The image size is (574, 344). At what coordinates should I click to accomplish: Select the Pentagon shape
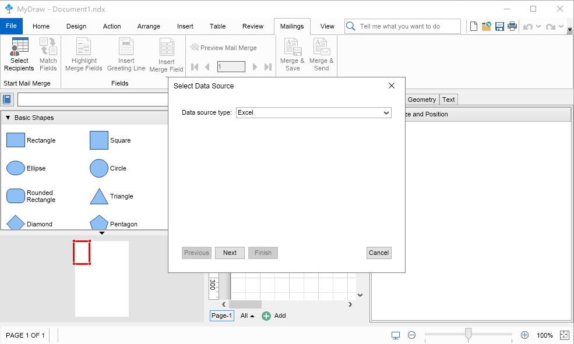pyautogui.click(x=114, y=224)
